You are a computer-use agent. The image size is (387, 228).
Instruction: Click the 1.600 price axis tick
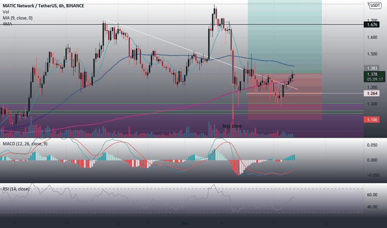[372, 37]
